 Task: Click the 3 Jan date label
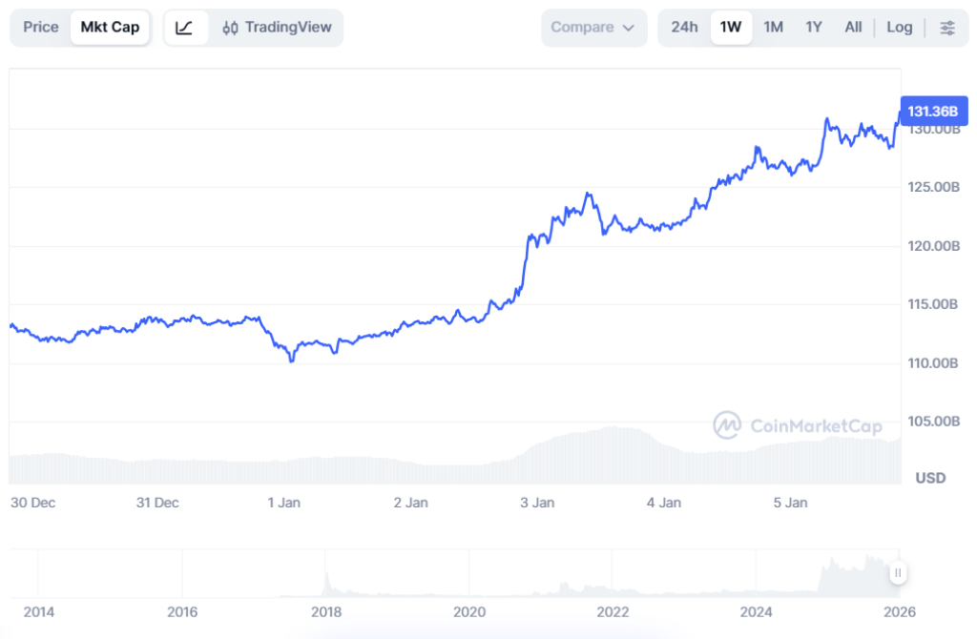click(x=537, y=503)
